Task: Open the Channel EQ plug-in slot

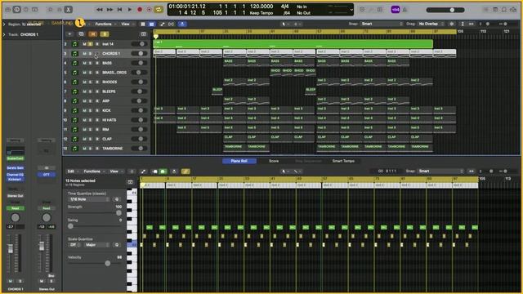Action: coord(15,175)
